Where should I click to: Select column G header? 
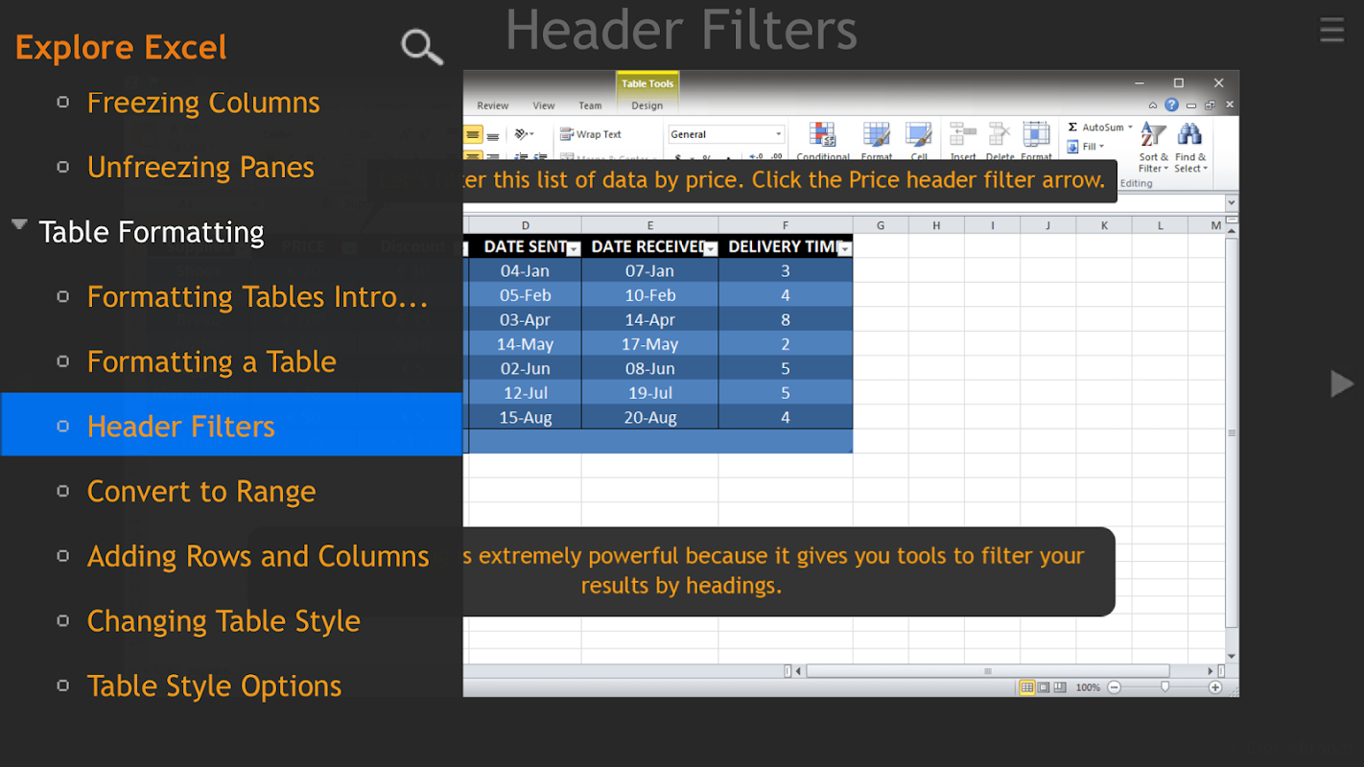point(881,225)
